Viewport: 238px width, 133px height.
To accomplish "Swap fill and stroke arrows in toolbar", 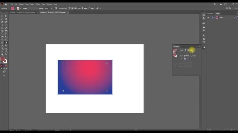I will click(7, 58).
